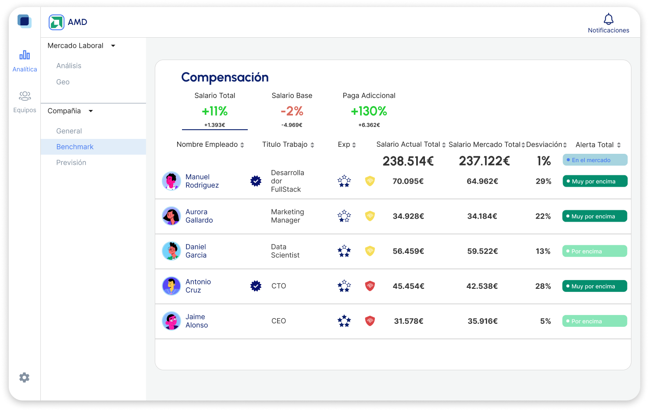Click experience stars in Antonio Cruz row
This screenshot has height=411, width=649.
[x=344, y=286]
